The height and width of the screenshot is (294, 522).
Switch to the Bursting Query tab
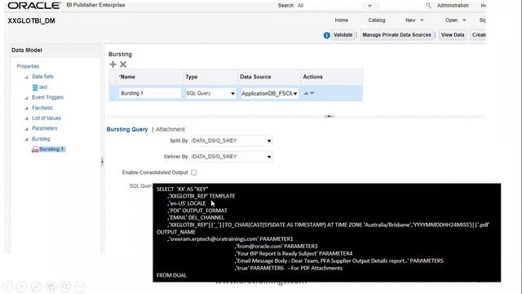[x=127, y=129]
